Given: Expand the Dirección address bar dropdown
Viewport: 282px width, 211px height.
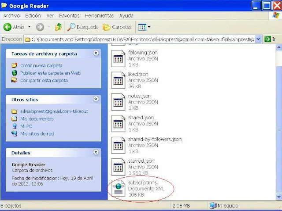Looking at the screenshot, I should pyautogui.click(x=258, y=39).
